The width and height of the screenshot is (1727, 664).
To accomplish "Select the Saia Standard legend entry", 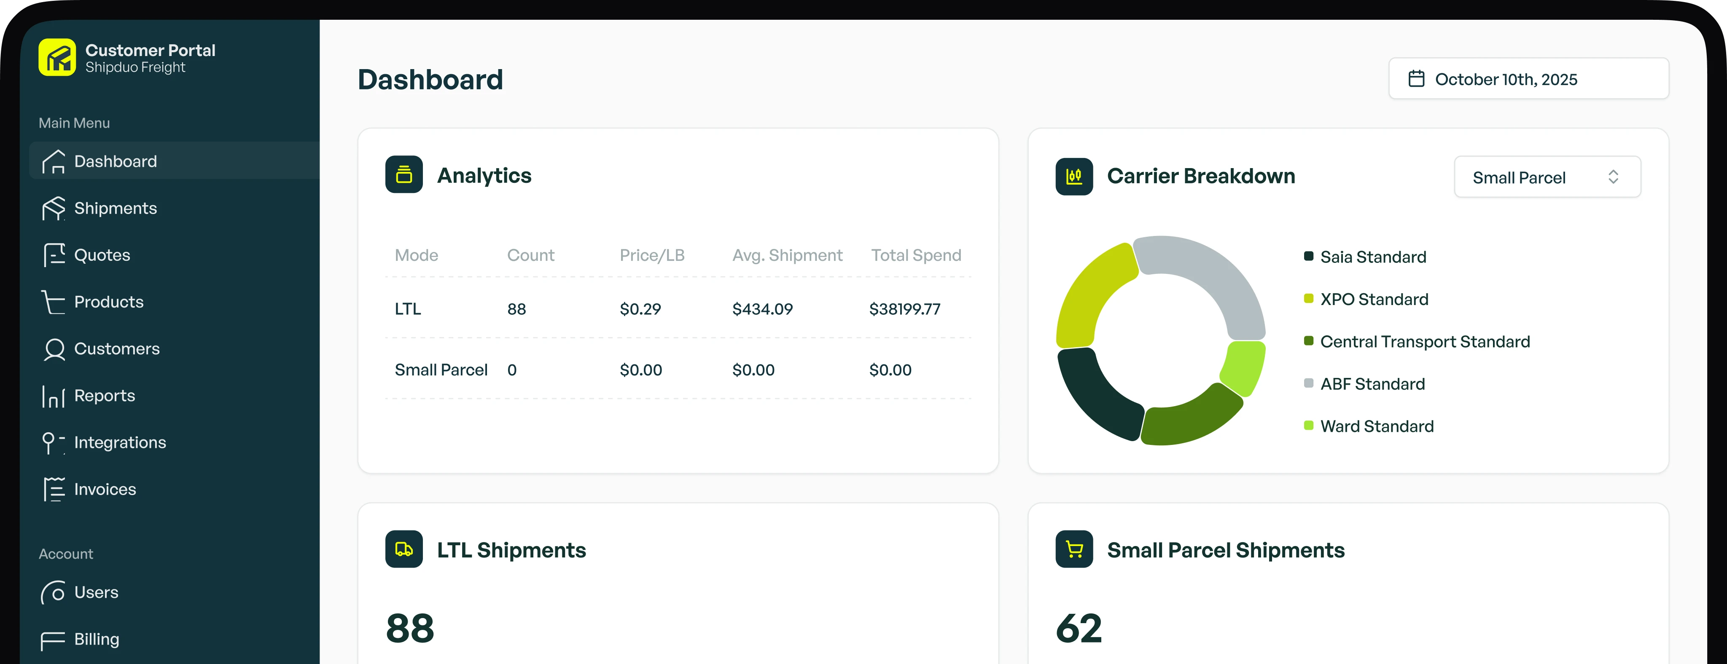I will [1372, 257].
